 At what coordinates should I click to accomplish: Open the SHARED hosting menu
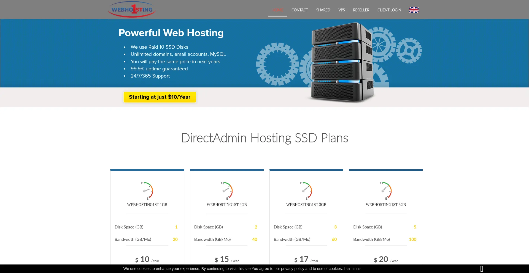323,10
